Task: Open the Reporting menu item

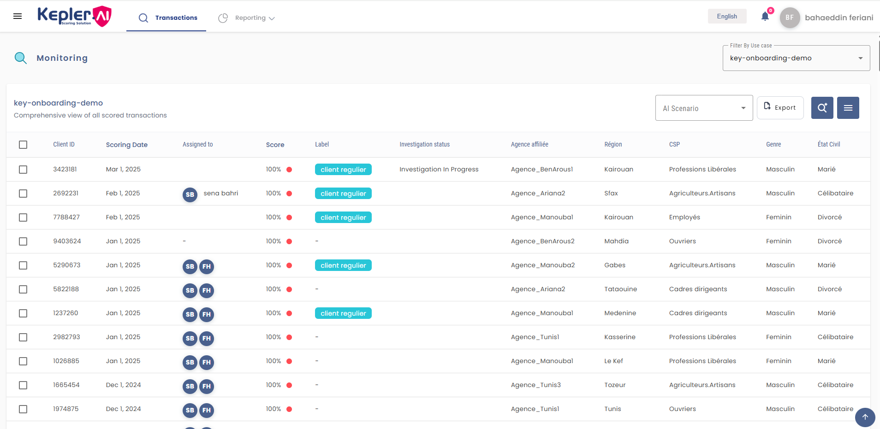Action: tap(250, 18)
